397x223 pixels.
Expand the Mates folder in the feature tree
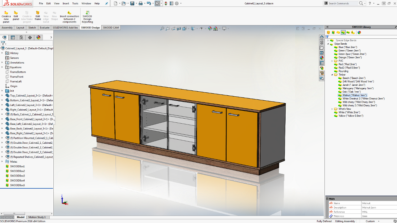pos(2,162)
